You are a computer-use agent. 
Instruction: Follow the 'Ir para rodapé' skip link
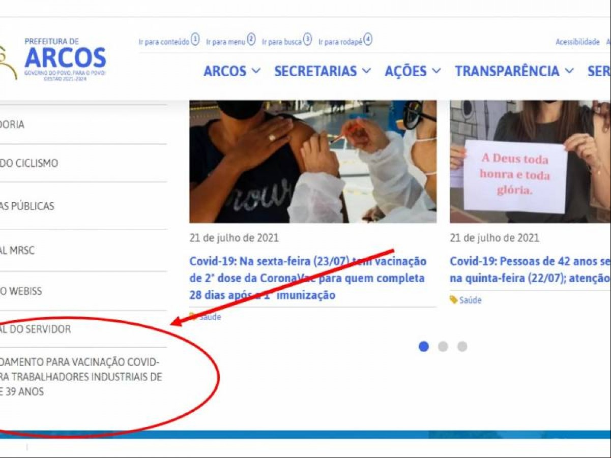point(345,41)
